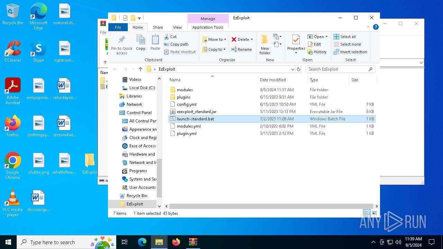
Task: Click the Paste ribbon icon
Action: [x=155, y=43]
